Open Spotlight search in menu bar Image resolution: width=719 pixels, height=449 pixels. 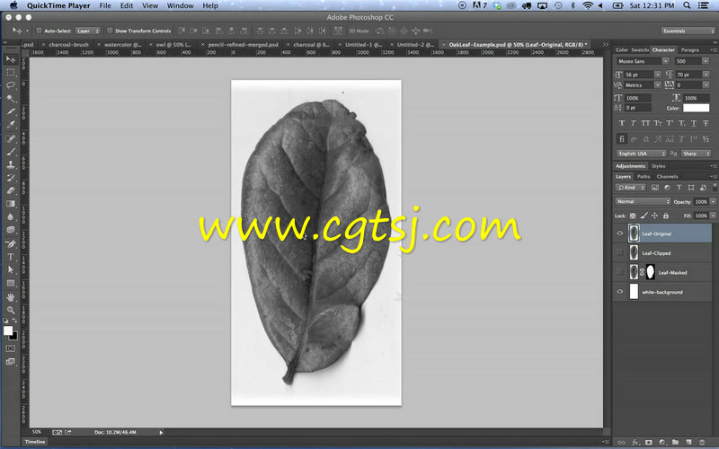point(687,5)
